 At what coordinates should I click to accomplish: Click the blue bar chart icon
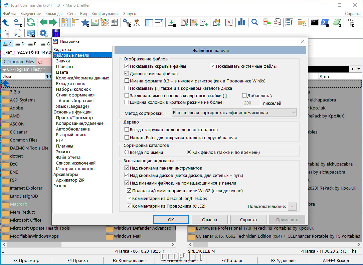pos(241,22)
